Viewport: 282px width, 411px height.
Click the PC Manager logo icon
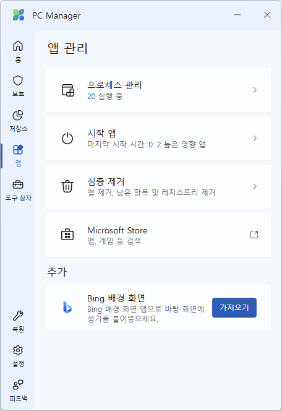(19, 15)
